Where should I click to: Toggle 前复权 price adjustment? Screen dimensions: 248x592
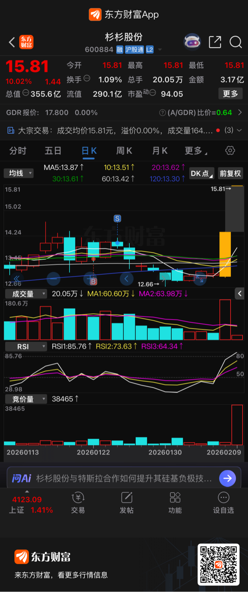point(230,173)
